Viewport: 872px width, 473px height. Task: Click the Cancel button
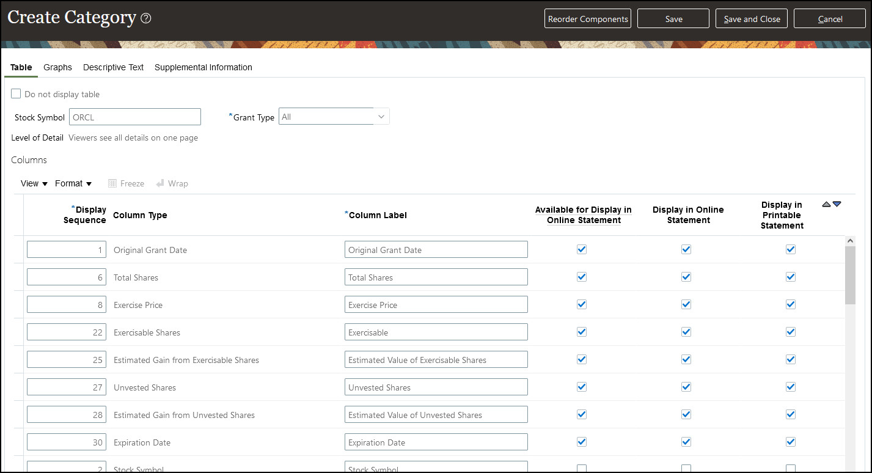point(830,19)
